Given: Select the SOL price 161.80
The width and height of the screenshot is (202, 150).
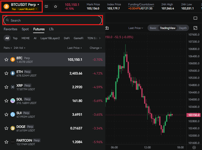Looking at the screenshot, I should click(77, 101).
